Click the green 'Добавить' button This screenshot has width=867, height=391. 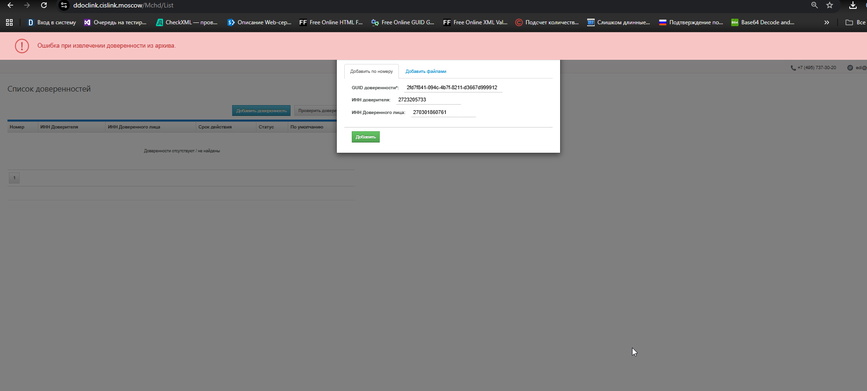(x=366, y=137)
